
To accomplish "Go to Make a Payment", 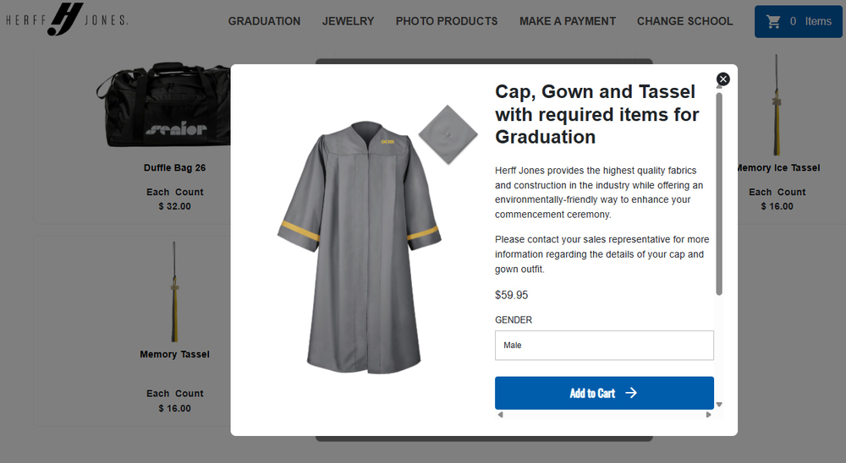I will (x=568, y=21).
